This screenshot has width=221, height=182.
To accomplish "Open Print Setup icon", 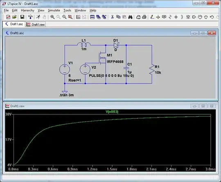I will point(138,17).
